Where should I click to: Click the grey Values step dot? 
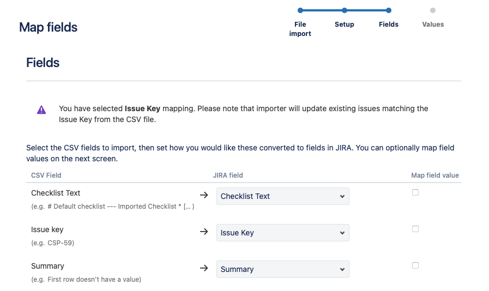(433, 10)
